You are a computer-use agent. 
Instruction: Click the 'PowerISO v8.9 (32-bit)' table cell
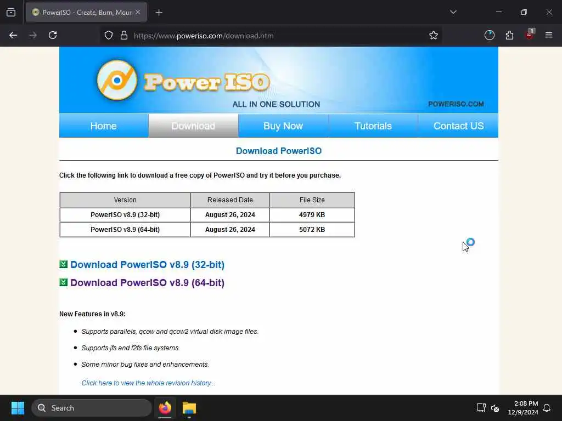pyautogui.click(x=125, y=215)
